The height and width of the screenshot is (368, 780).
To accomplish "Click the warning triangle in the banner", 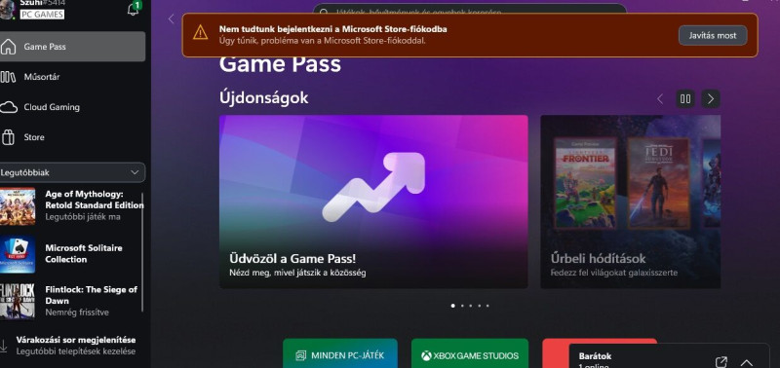I will (201, 33).
